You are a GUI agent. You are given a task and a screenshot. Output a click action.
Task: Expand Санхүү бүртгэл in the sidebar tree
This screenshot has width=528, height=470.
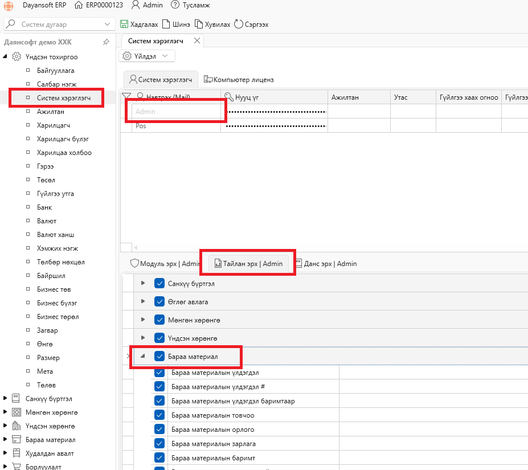[x=5, y=398]
